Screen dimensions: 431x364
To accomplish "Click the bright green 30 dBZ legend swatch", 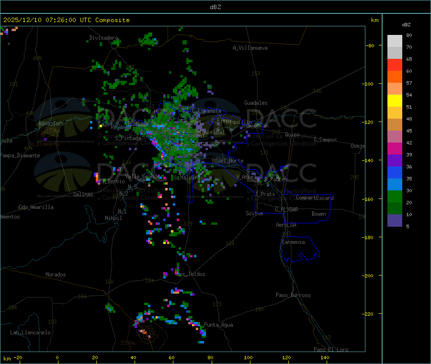I will coord(395,196).
